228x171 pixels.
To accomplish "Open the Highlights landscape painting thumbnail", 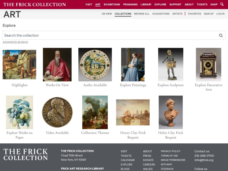I will (x=19, y=65).
